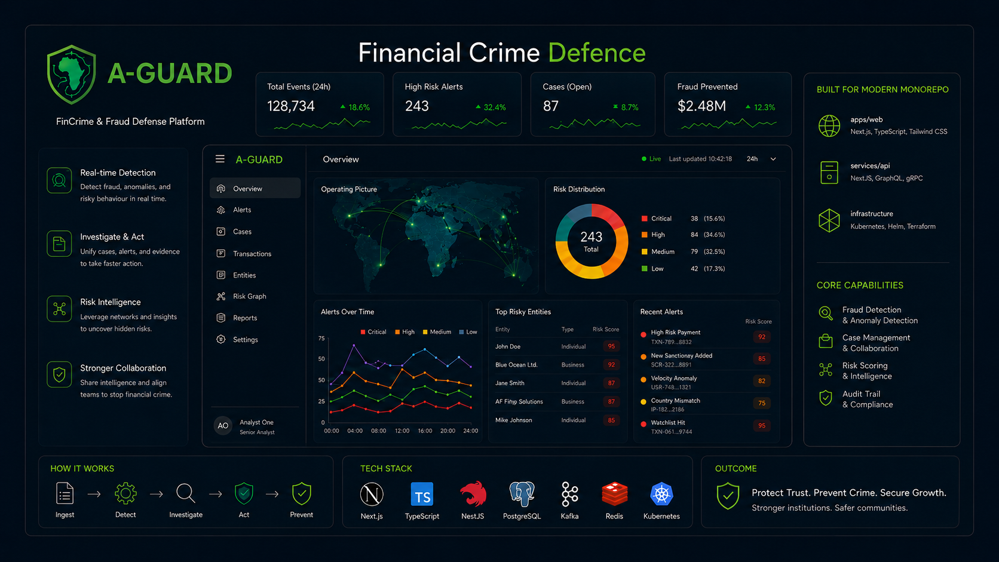
Task: Click the Risk Scoring nodes icon
Action: 826,370
